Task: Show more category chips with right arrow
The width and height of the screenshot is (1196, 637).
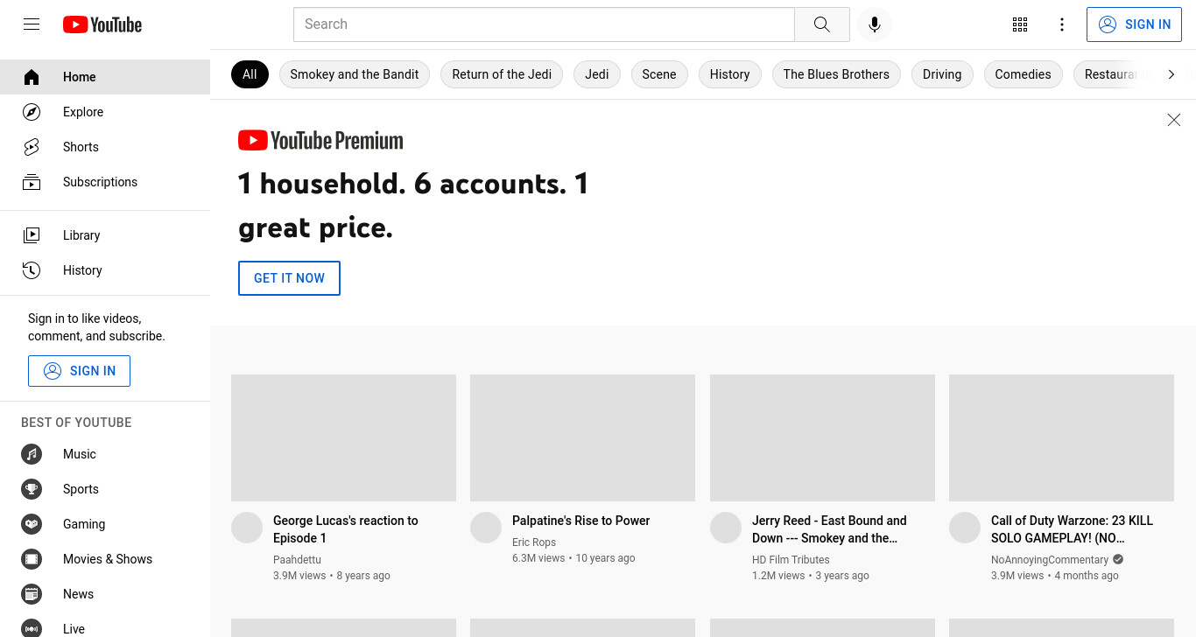Action: pos(1171,74)
